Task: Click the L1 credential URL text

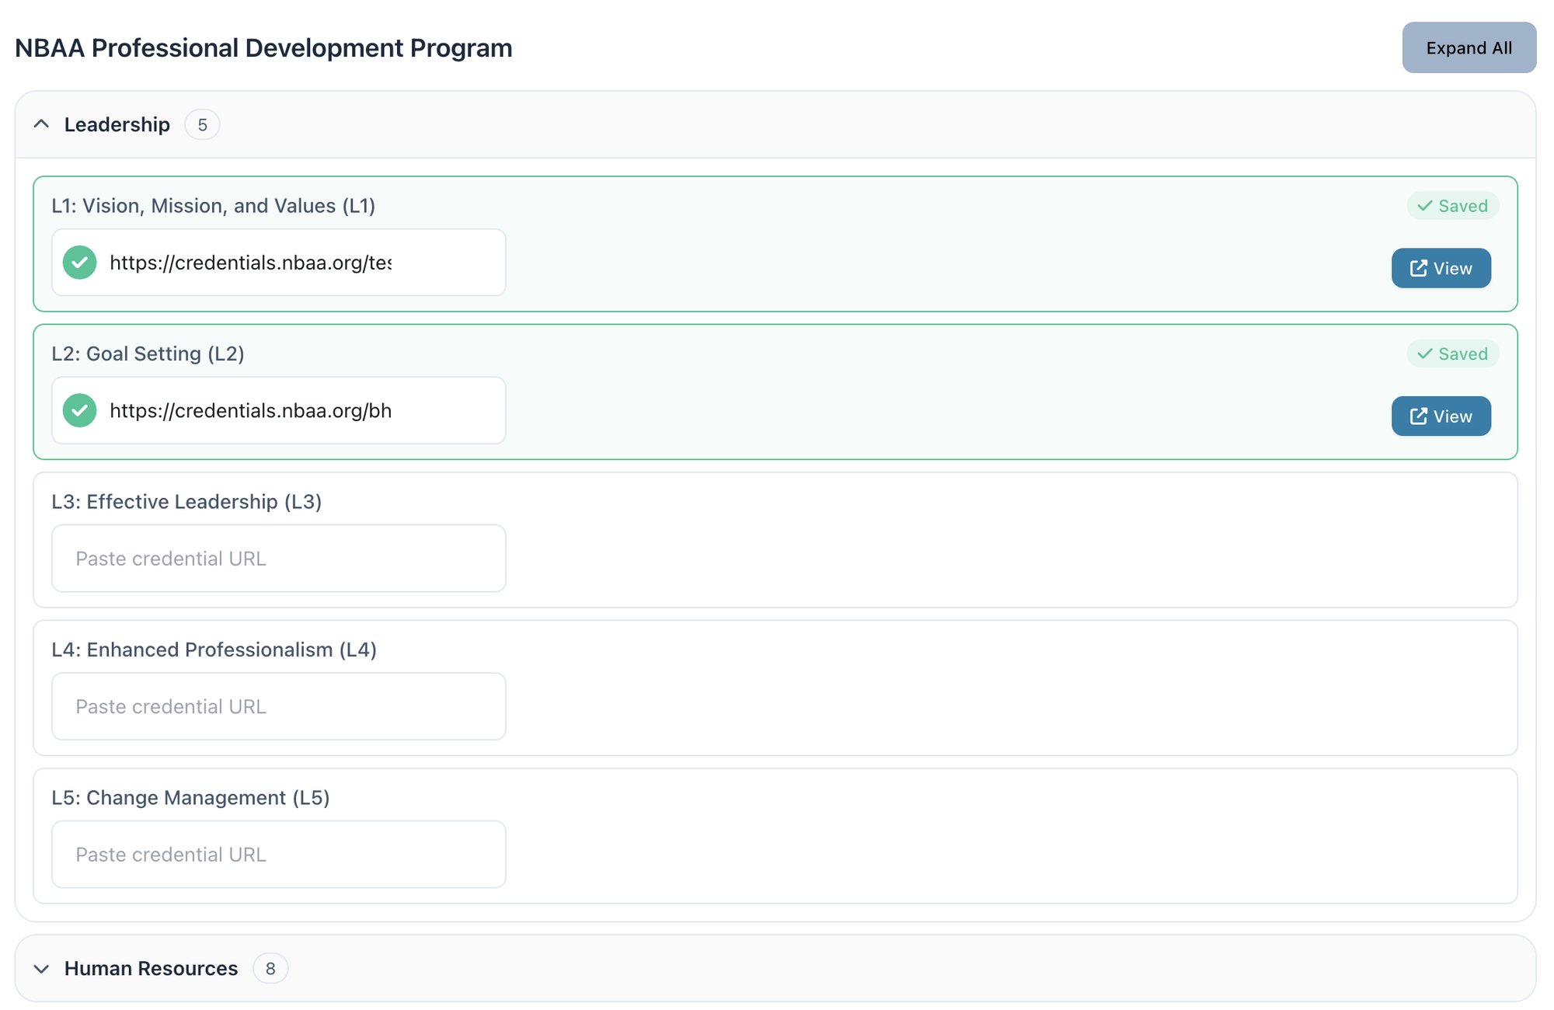Action: 250,263
